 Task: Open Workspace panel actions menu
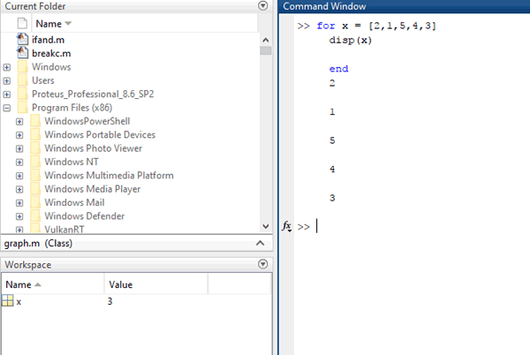point(262,264)
